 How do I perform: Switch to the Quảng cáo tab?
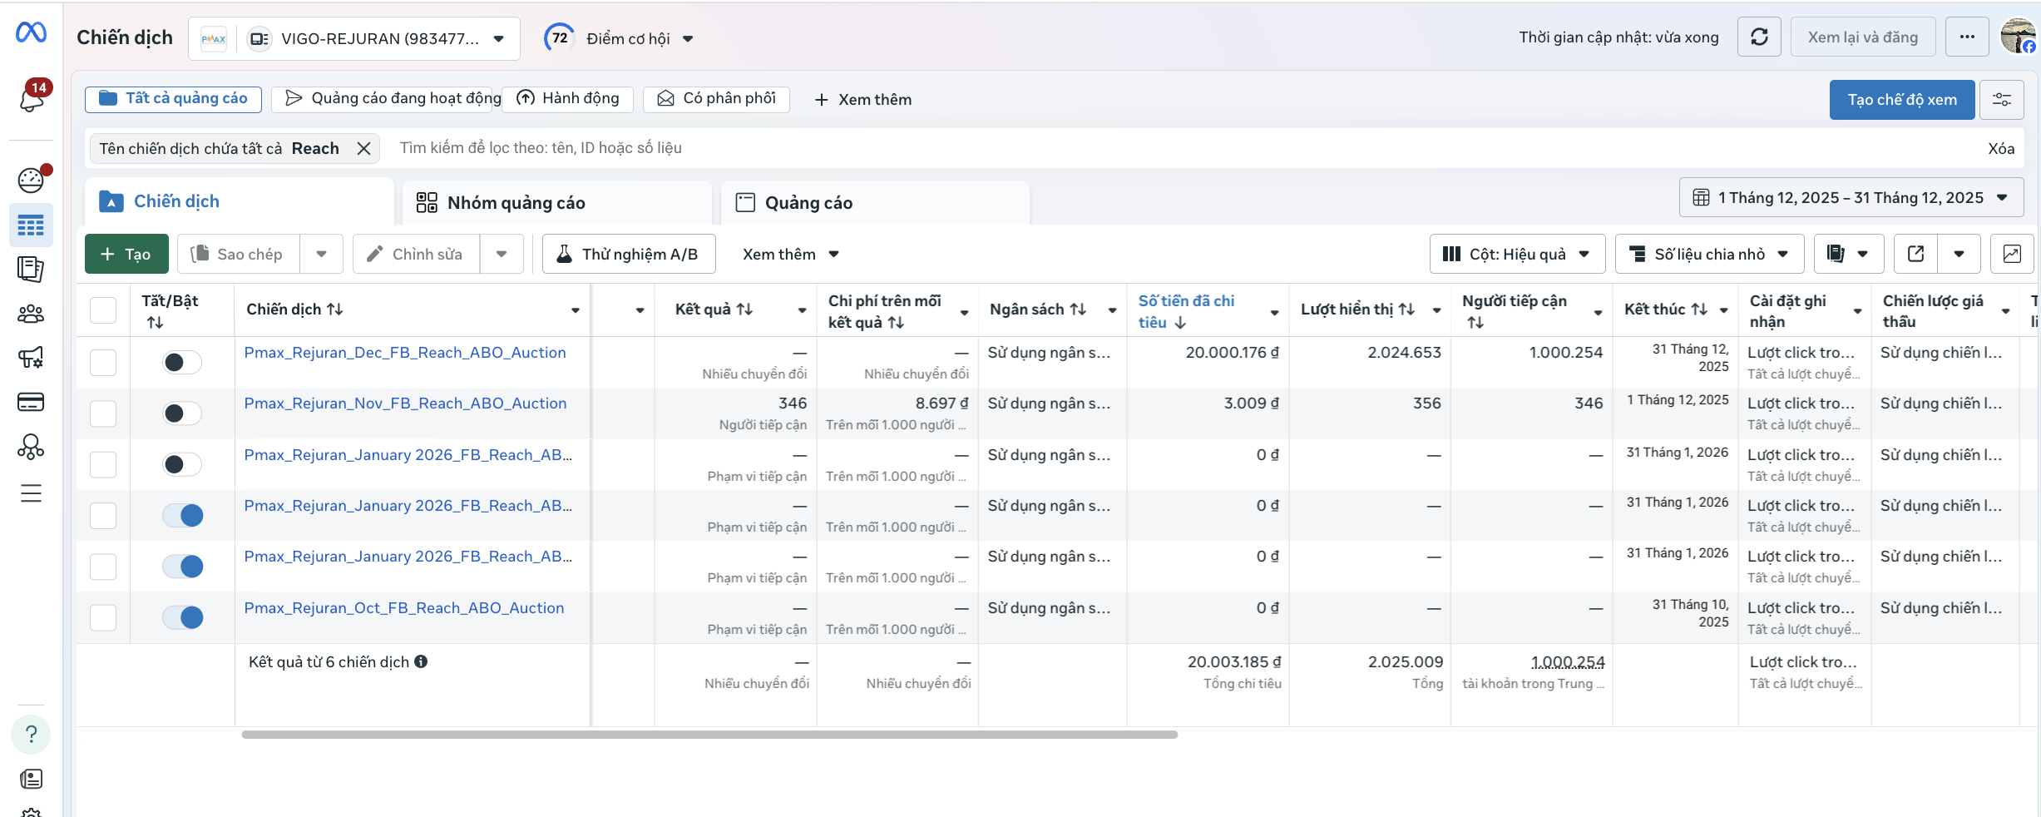coord(808,203)
